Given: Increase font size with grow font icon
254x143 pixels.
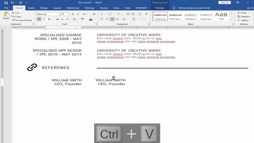Looking at the screenshot, I should click(73, 14).
